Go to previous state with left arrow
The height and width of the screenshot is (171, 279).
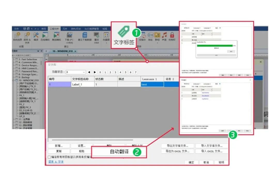[x=89, y=72]
